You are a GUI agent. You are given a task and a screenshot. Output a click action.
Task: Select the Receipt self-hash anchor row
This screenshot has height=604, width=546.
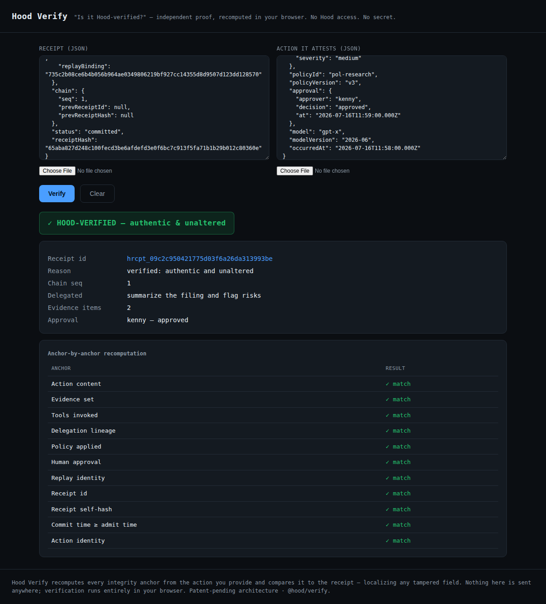click(x=273, y=509)
